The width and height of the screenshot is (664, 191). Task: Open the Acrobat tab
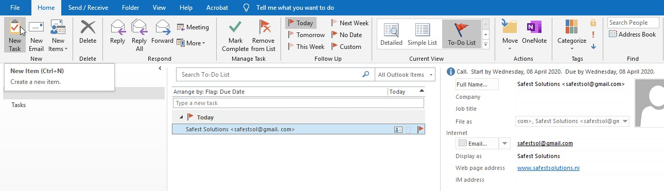click(217, 8)
